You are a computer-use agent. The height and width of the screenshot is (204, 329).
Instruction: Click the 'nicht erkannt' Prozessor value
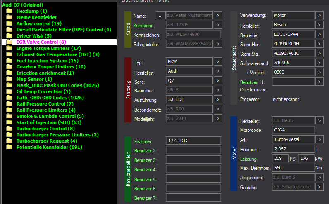pos(286,99)
